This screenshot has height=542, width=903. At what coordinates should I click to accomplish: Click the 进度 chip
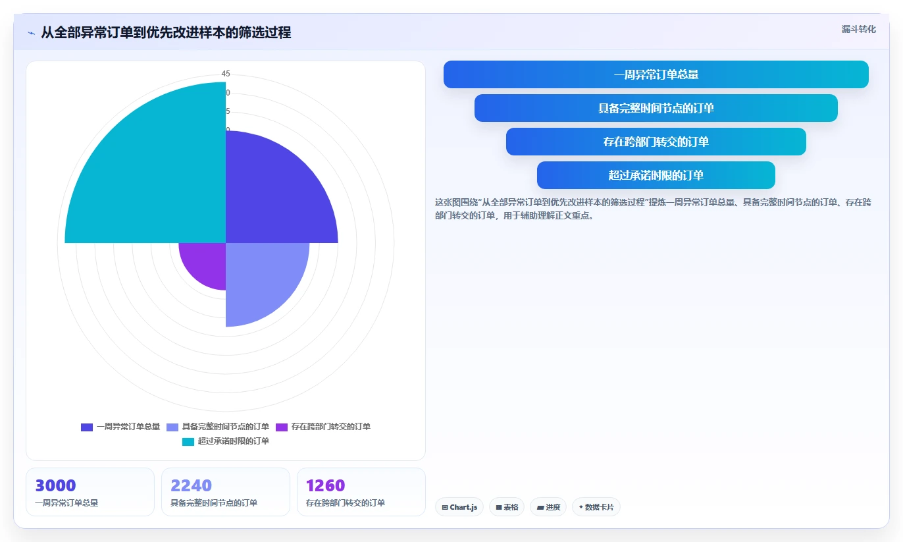click(548, 507)
